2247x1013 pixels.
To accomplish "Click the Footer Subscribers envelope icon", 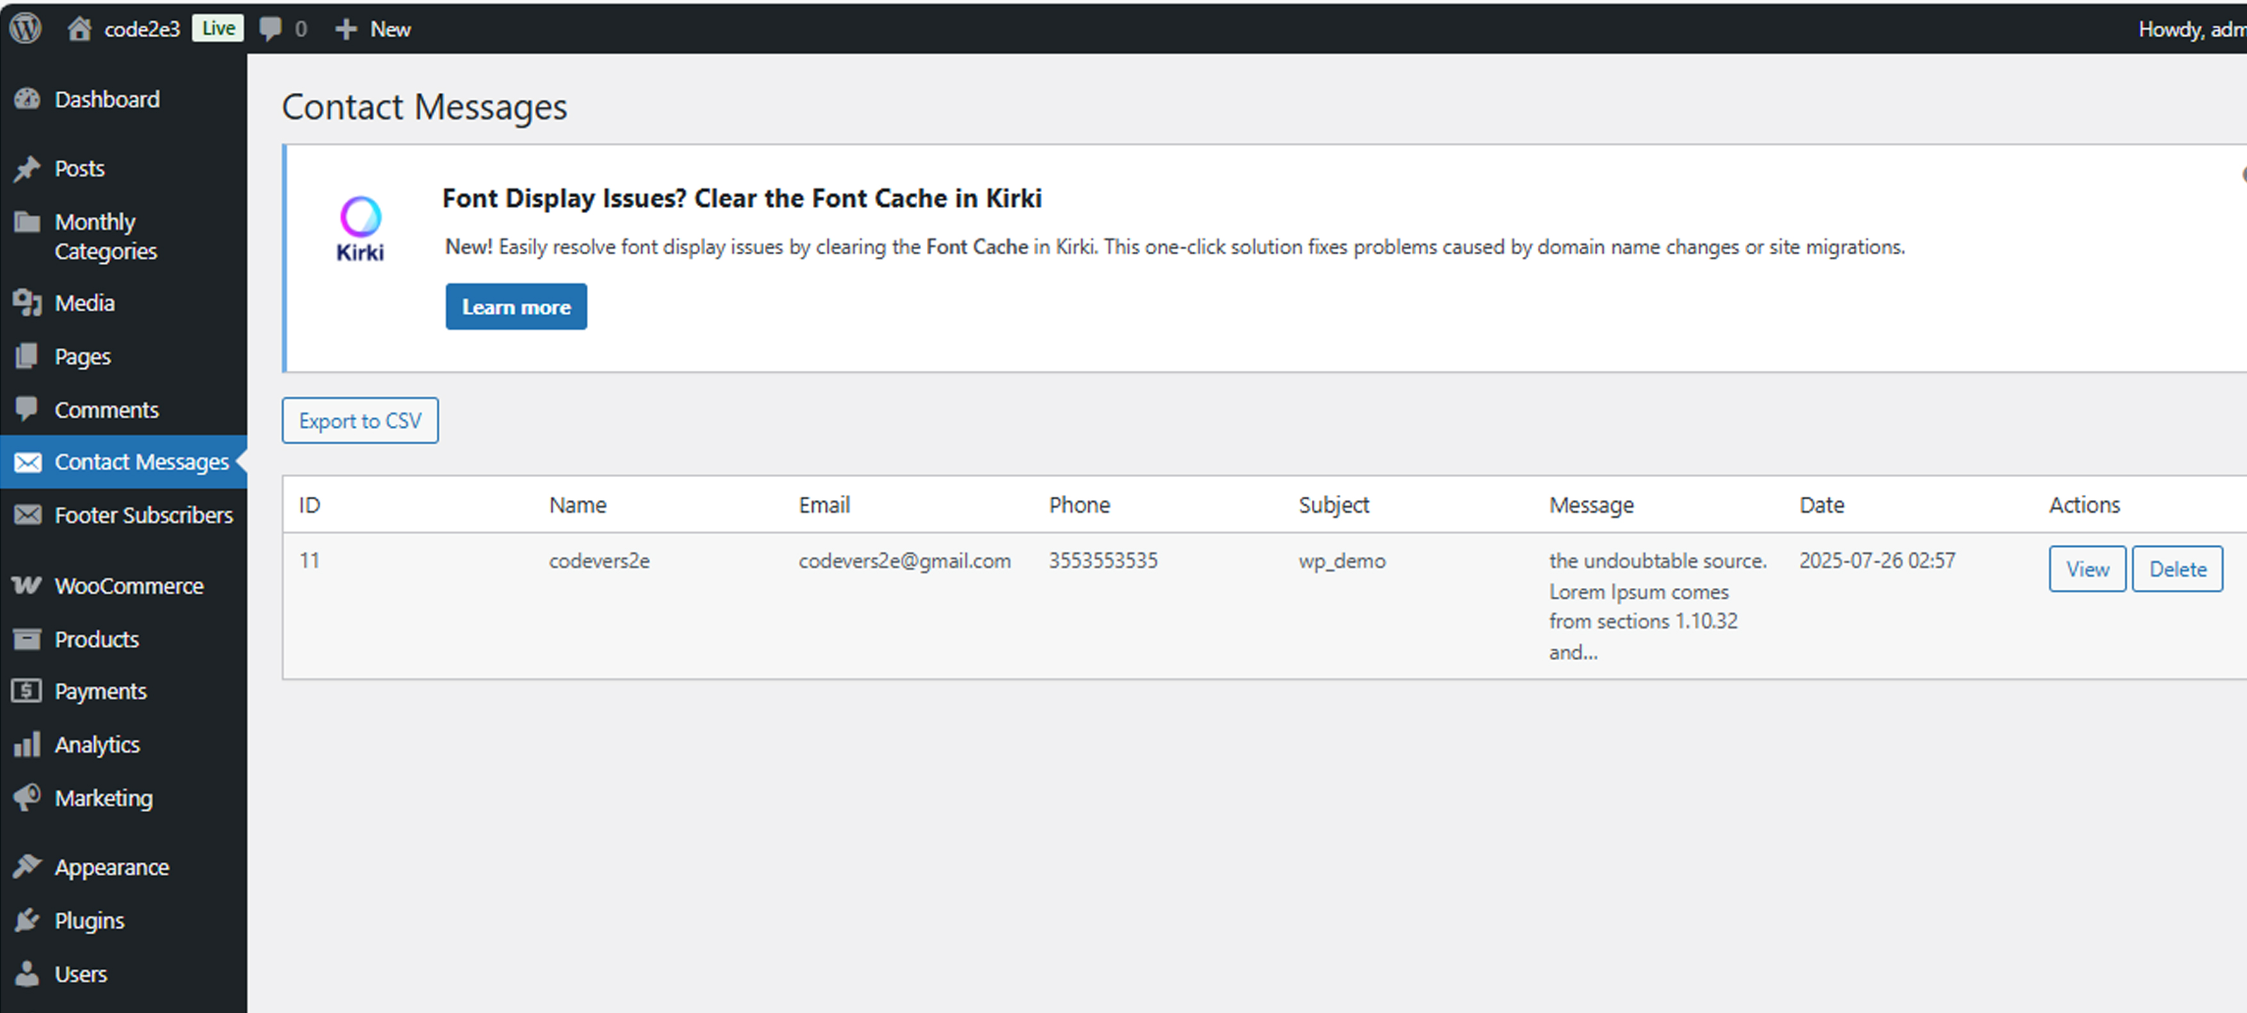I will 27,514.
